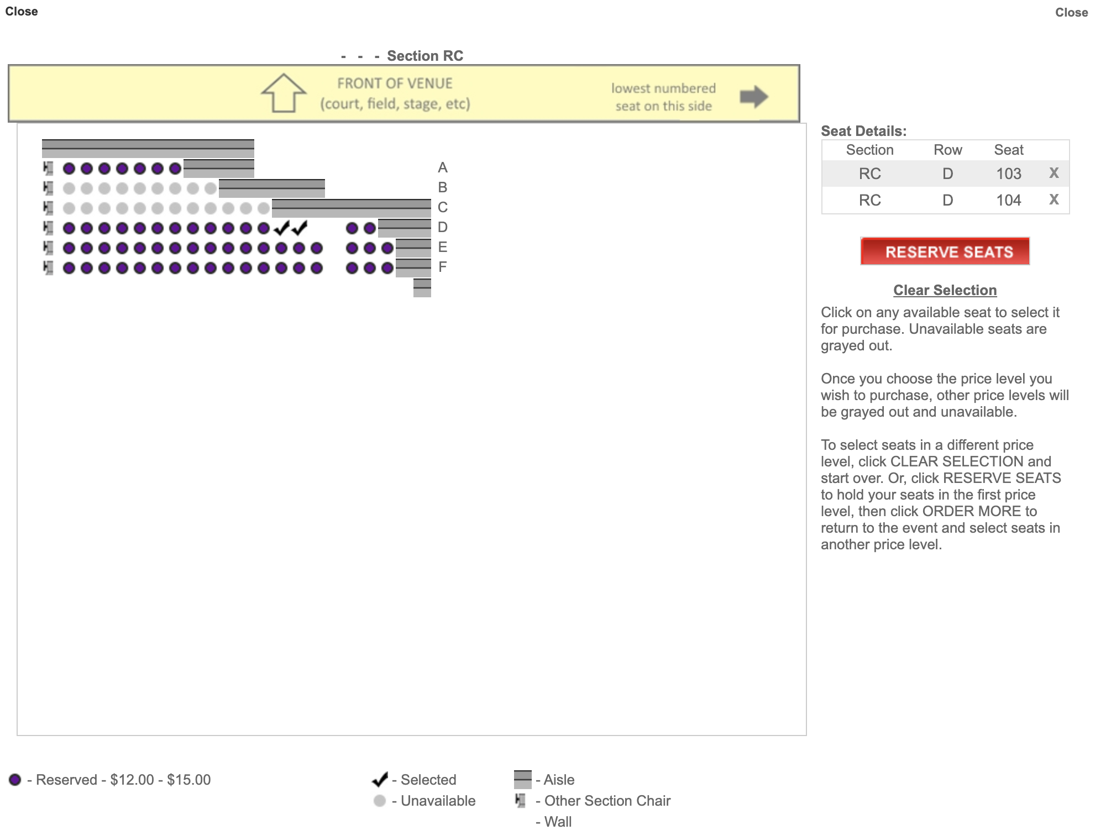Click the Clear Selection link
This screenshot has width=1111, height=830.
pos(945,290)
